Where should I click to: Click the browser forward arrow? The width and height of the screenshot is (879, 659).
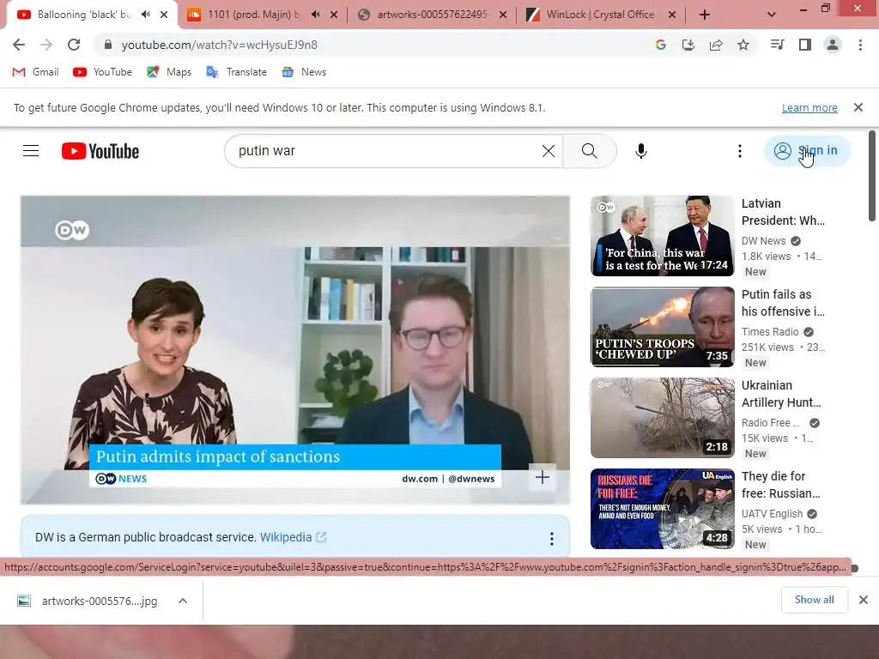46,45
